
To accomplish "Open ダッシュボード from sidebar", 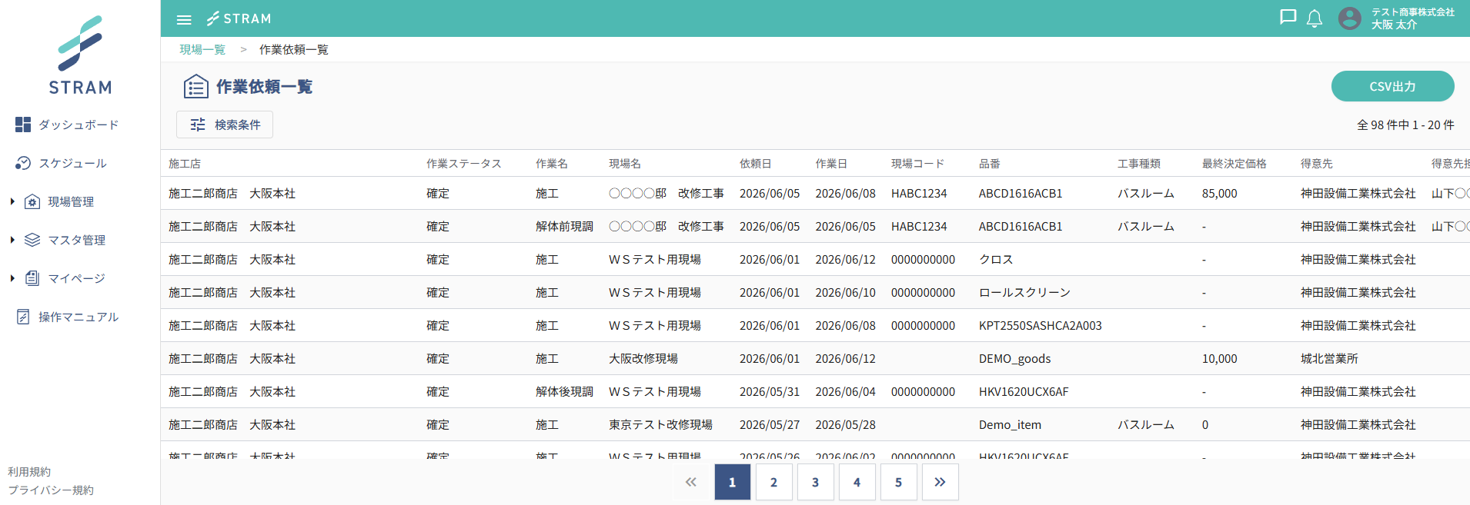I will [x=79, y=125].
